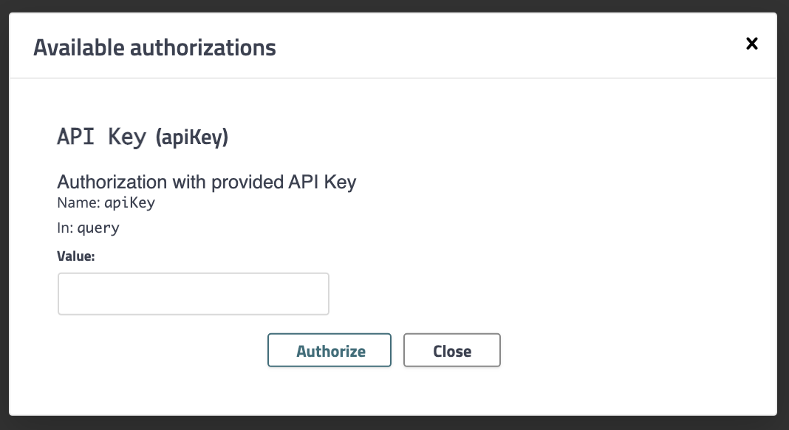
Task: Click "Authorization with provided API Key" description
Action: click(x=207, y=182)
